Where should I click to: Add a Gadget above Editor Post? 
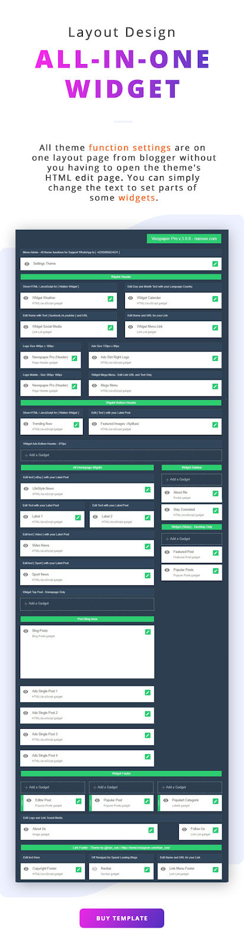(53, 787)
